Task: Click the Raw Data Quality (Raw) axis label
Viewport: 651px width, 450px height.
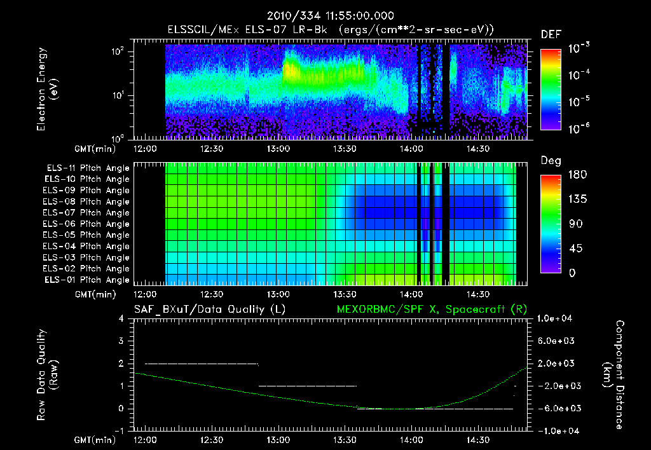Action: pyautogui.click(x=47, y=375)
